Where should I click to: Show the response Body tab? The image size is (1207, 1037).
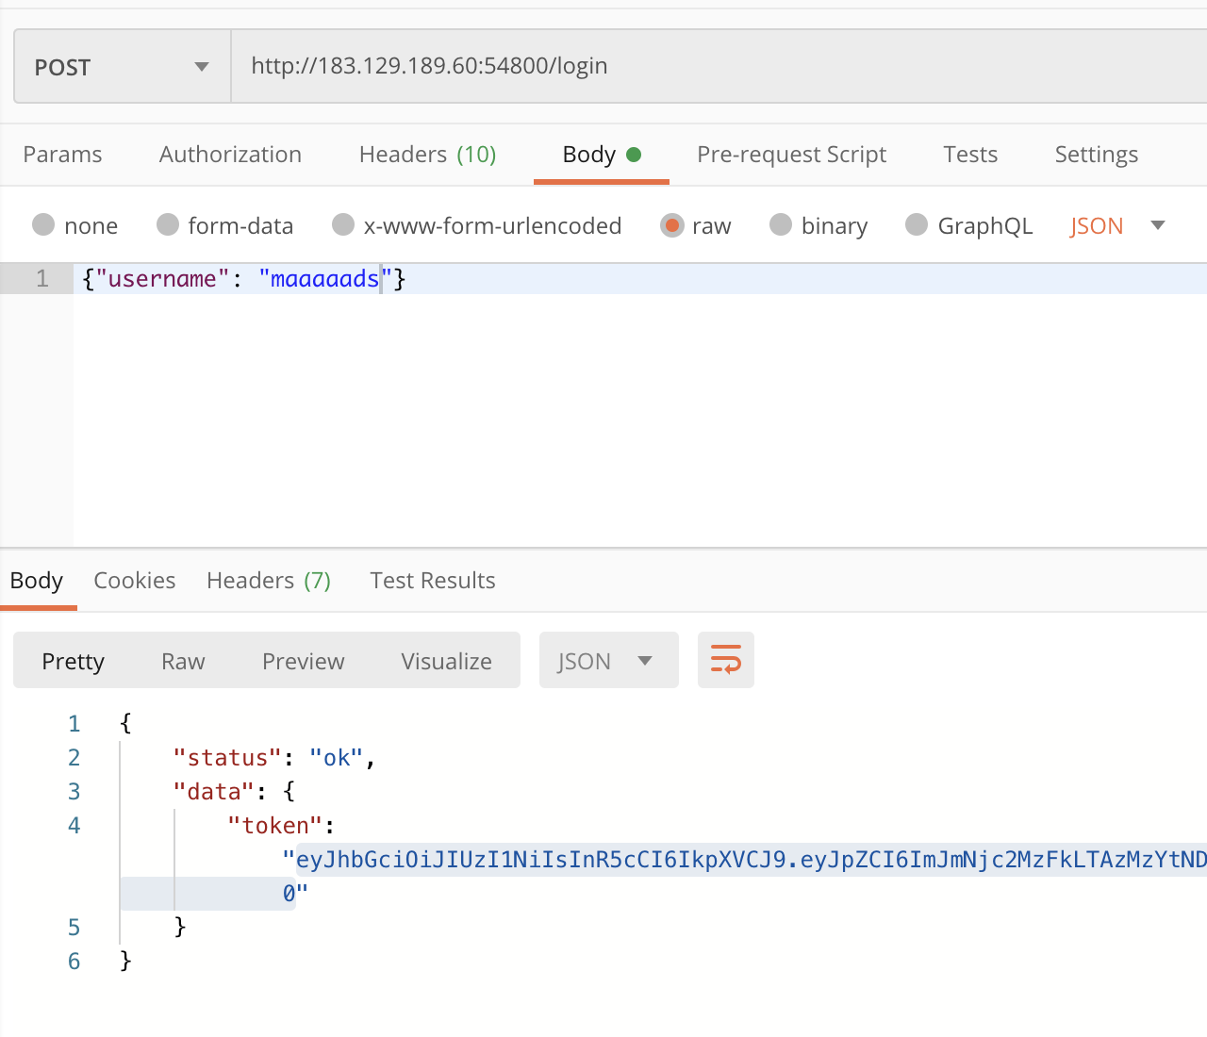[37, 581]
